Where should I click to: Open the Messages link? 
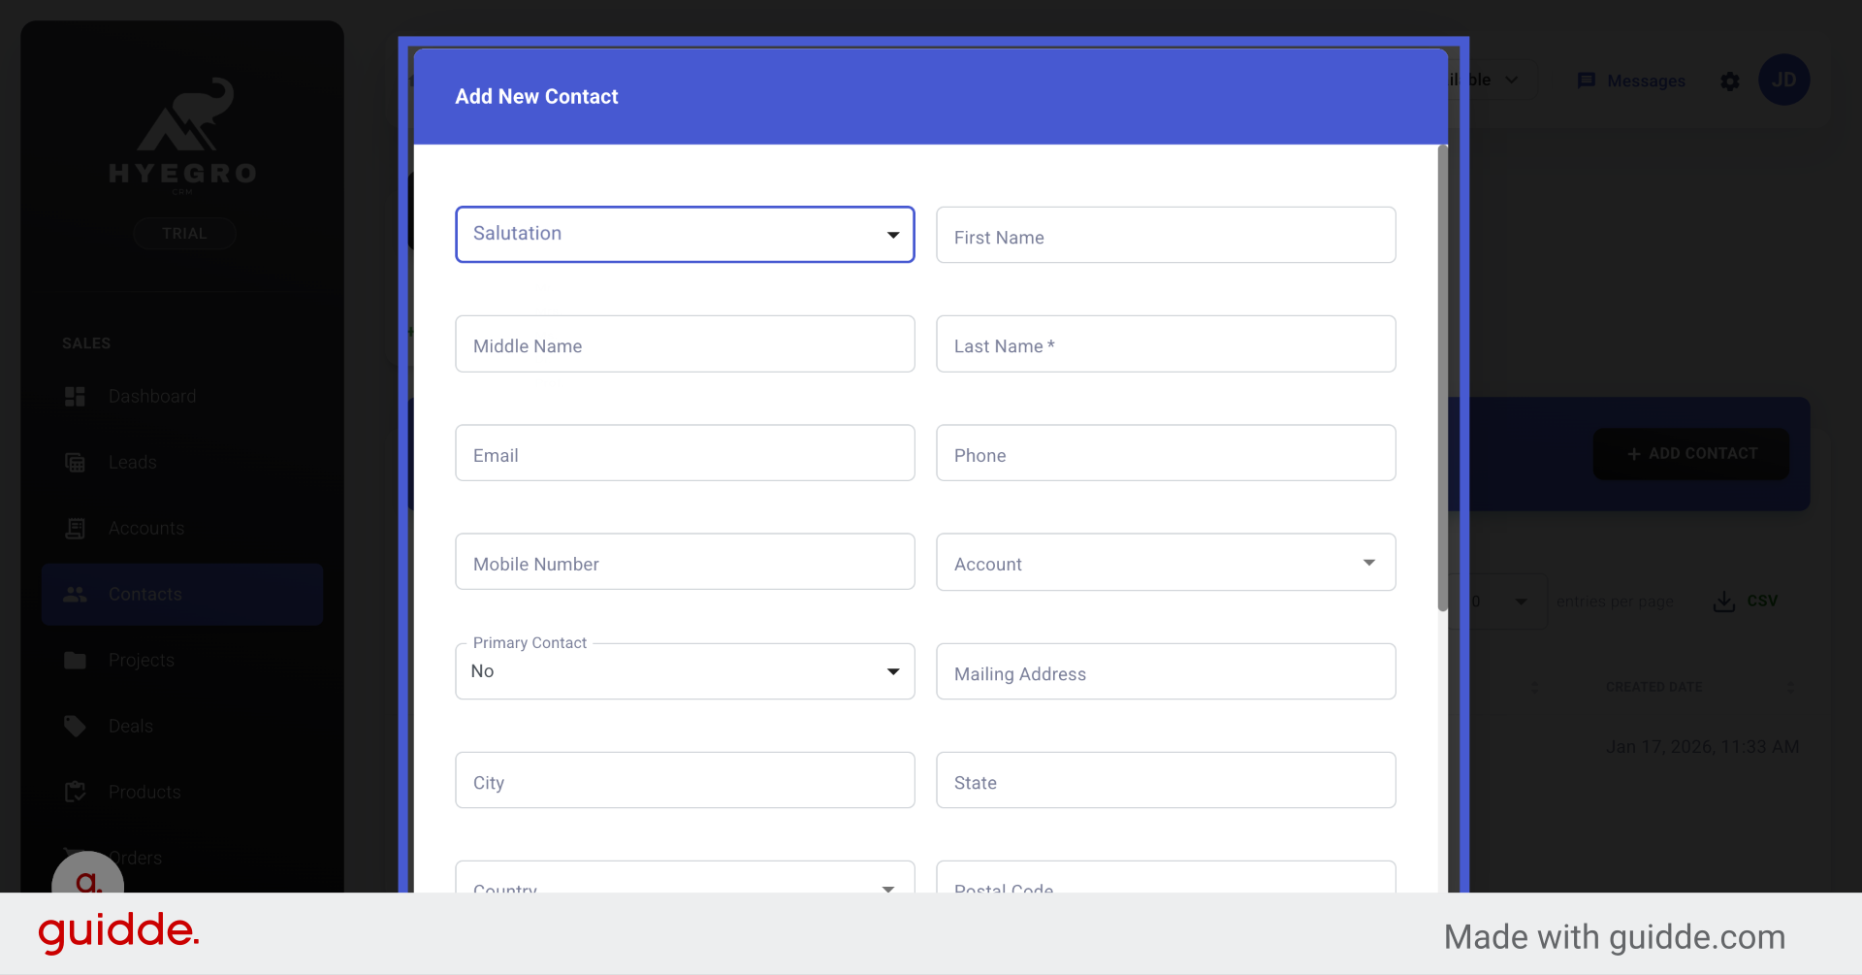point(1632,81)
